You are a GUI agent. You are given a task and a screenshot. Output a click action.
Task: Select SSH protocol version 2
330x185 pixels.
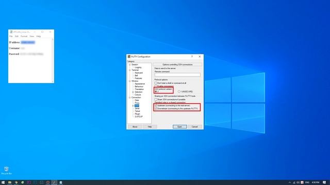point(156,91)
